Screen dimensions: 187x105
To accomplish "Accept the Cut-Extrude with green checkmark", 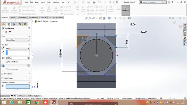I will coord(2,32).
